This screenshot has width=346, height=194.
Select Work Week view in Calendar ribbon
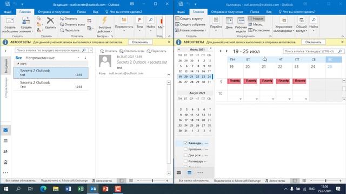click(x=241, y=25)
